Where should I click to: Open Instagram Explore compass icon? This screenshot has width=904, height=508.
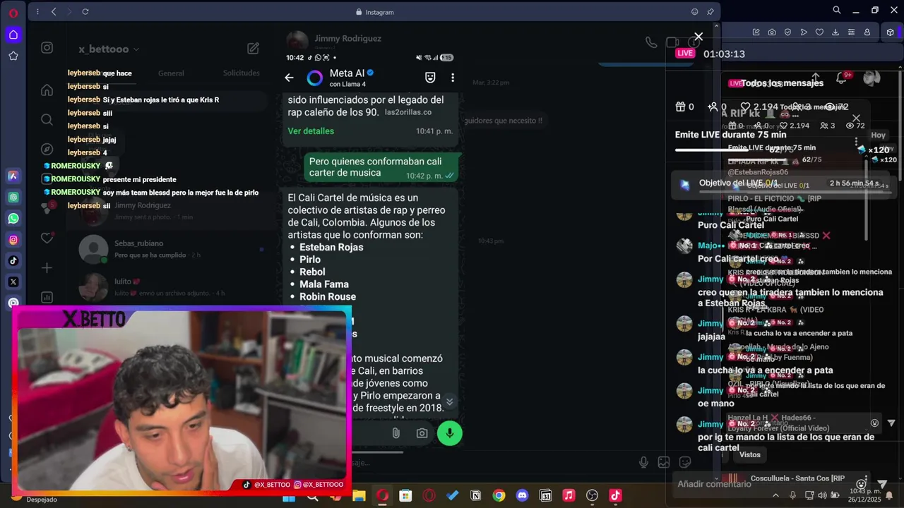[47, 149]
